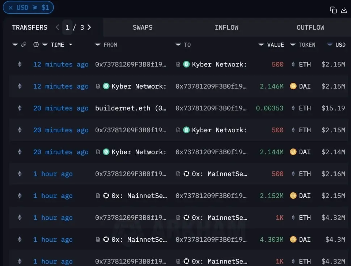
Task: Download transfers data with download icon
Action: (344, 10)
